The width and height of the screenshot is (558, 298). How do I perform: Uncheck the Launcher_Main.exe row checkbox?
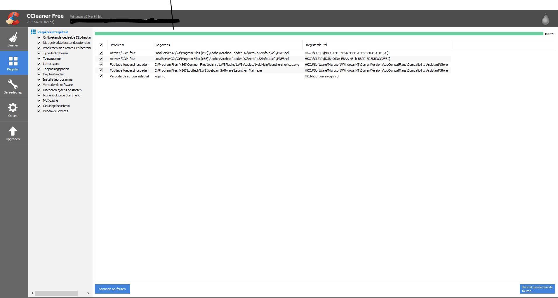[101, 70]
